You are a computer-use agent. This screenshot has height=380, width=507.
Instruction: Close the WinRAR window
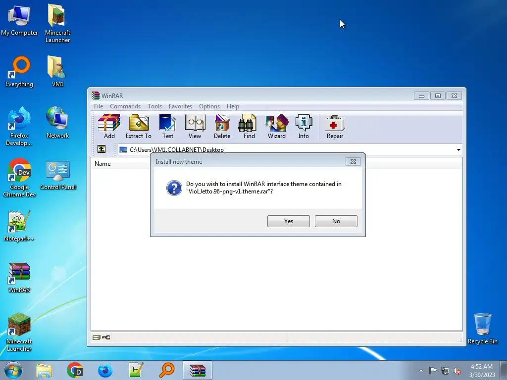click(454, 96)
